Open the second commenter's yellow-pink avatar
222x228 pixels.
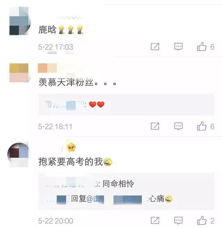(19, 73)
